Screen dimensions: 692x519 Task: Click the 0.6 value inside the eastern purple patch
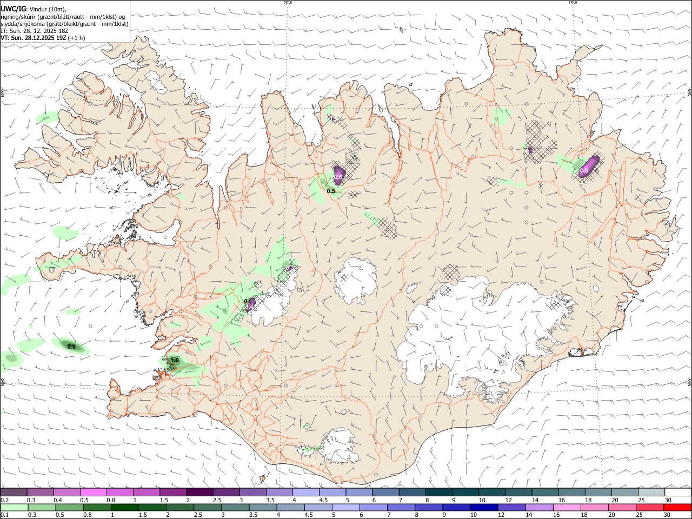pyautogui.click(x=584, y=171)
